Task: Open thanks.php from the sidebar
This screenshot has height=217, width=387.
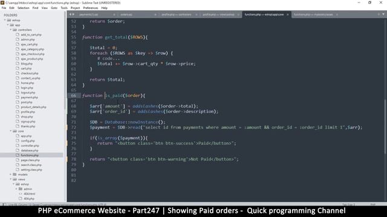Action: tap(28, 126)
